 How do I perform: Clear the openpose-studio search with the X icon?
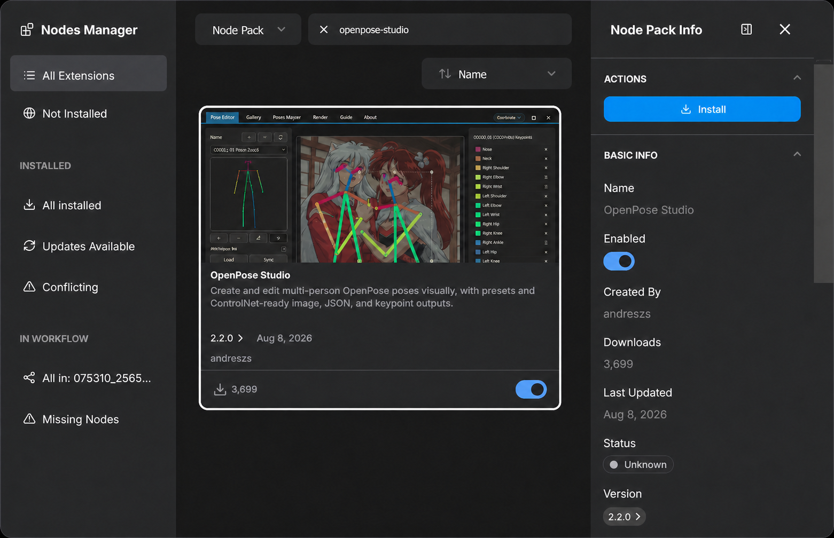point(324,30)
